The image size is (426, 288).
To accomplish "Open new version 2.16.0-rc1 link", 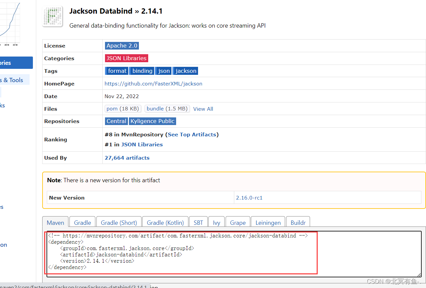I will click(x=249, y=198).
